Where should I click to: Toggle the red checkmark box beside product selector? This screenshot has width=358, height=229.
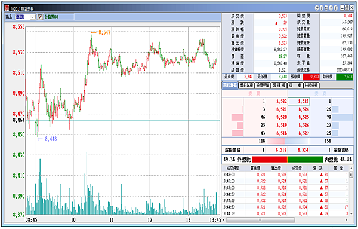click(40, 17)
